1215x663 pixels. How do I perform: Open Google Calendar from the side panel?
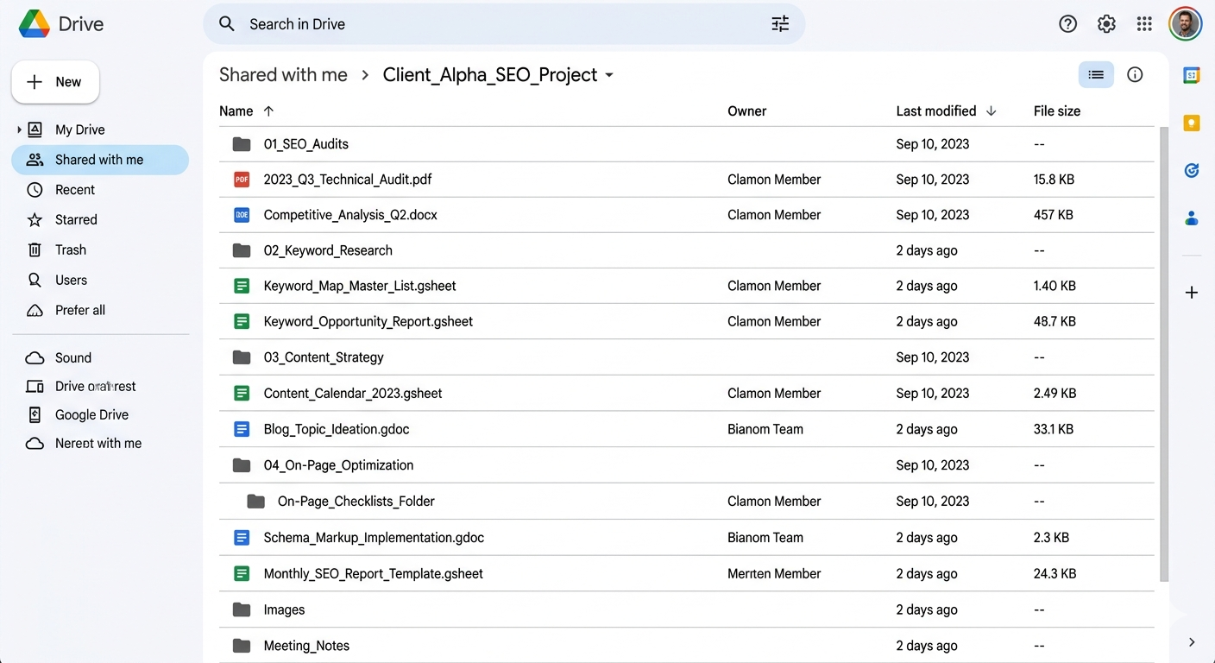click(1191, 75)
